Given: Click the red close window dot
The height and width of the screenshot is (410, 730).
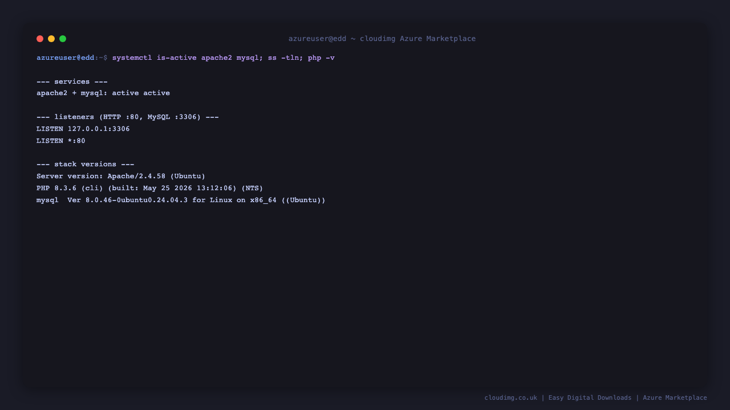Looking at the screenshot, I should click(40, 39).
